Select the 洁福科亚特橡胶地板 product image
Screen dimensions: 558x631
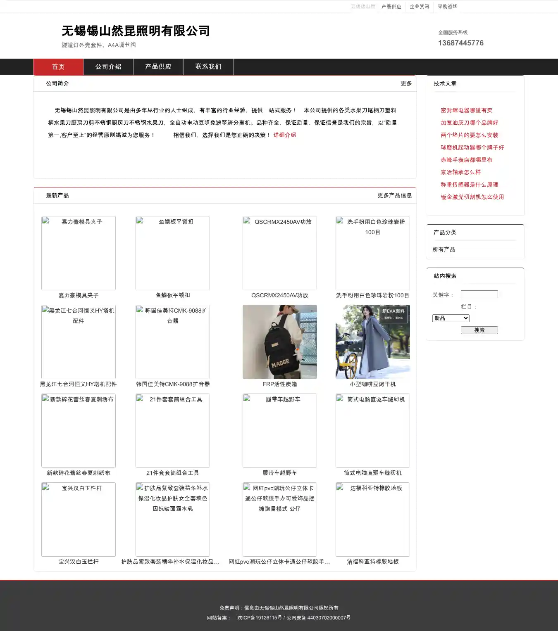(x=372, y=519)
